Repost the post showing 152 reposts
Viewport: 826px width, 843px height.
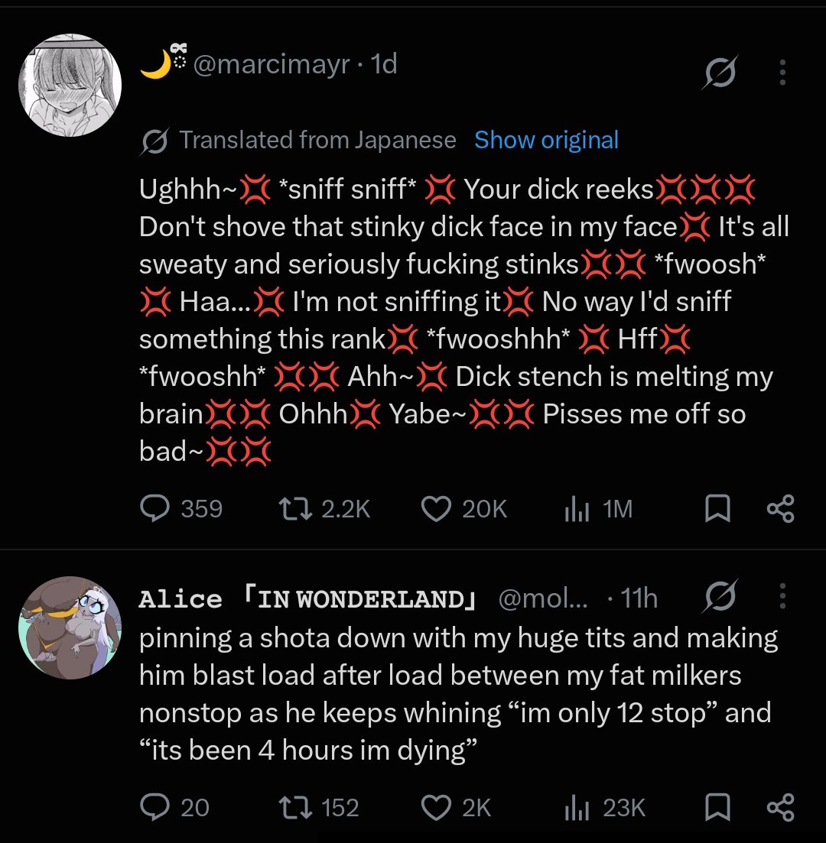point(319,807)
